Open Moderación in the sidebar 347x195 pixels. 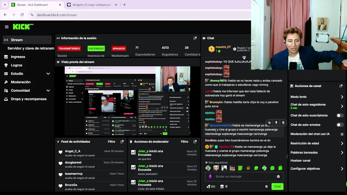coord(21,82)
